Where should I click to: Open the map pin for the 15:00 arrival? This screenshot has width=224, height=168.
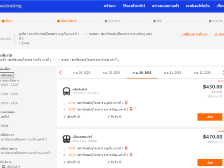[131, 109]
